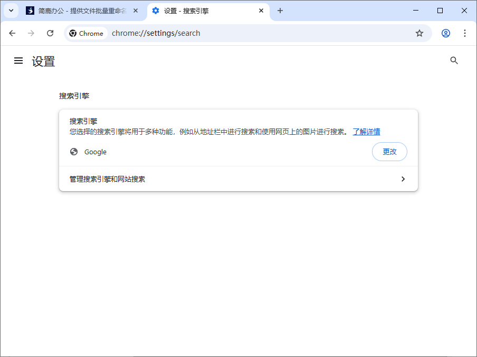Open the Chrome profile account icon
Image resolution: width=477 pixels, height=357 pixels.
[445, 33]
